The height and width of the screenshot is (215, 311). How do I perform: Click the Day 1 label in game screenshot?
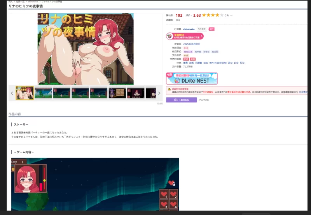pos(17,162)
